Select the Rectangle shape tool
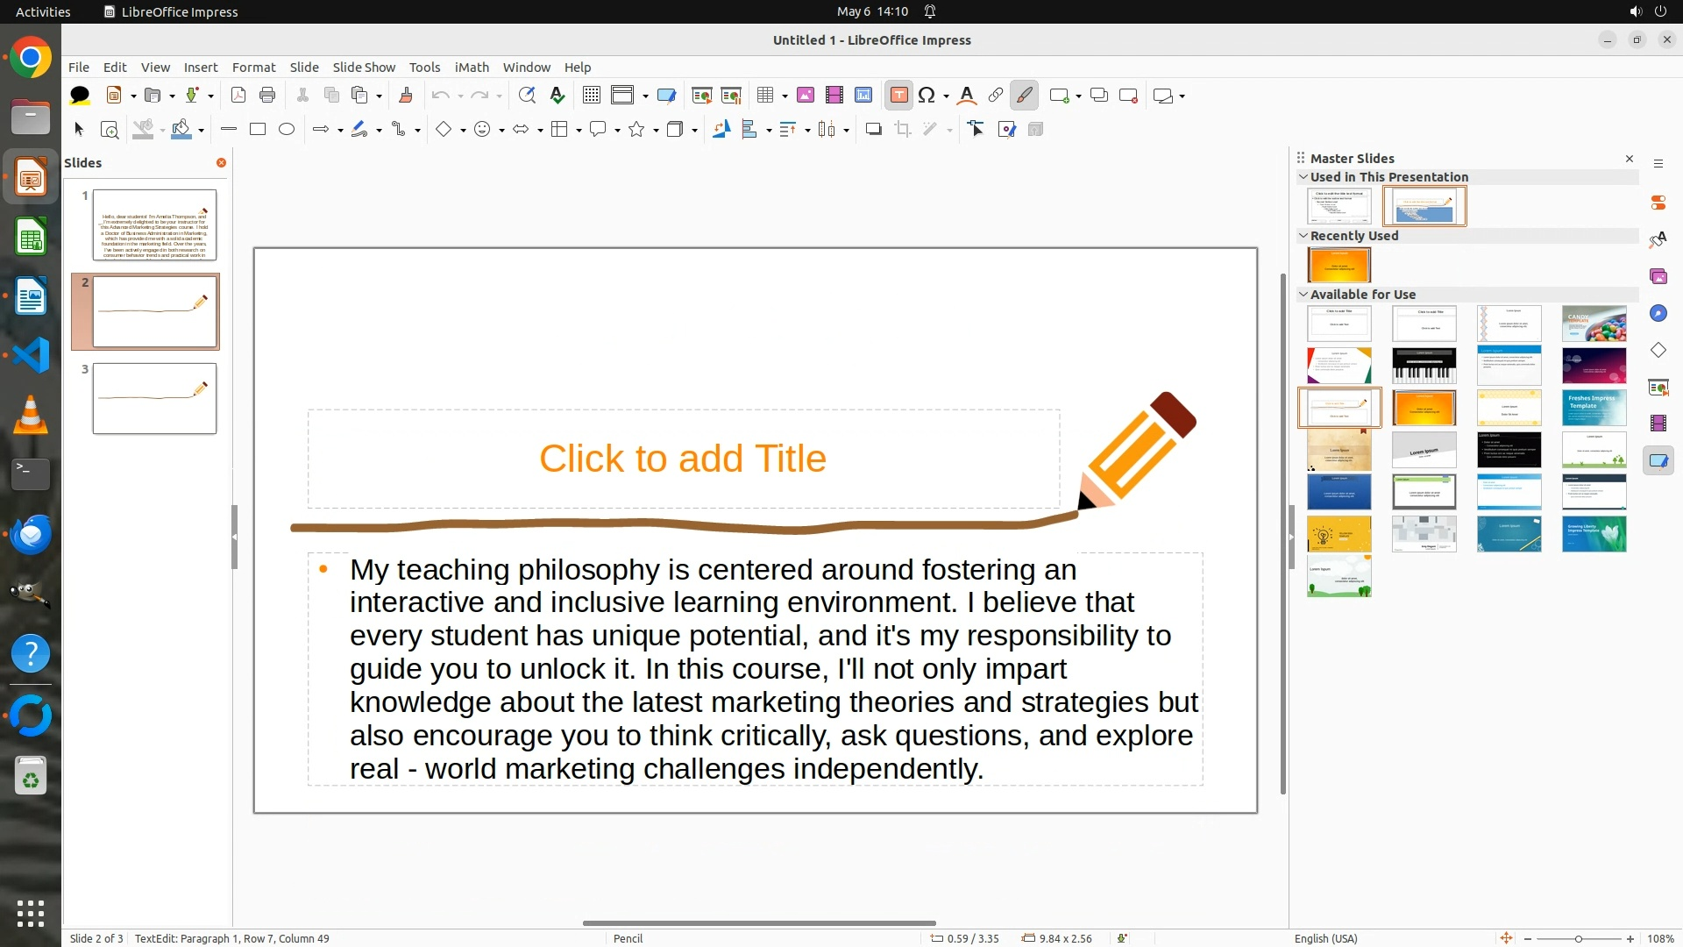The height and width of the screenshot is (947, 1683). pos(258,130)
